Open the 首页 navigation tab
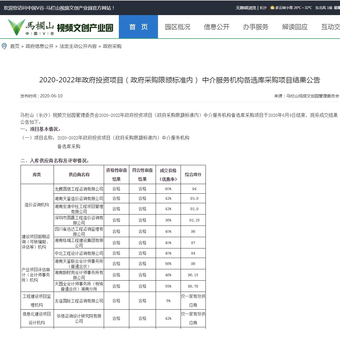Viewport: 340px width, 358px height. coord(138,27)
